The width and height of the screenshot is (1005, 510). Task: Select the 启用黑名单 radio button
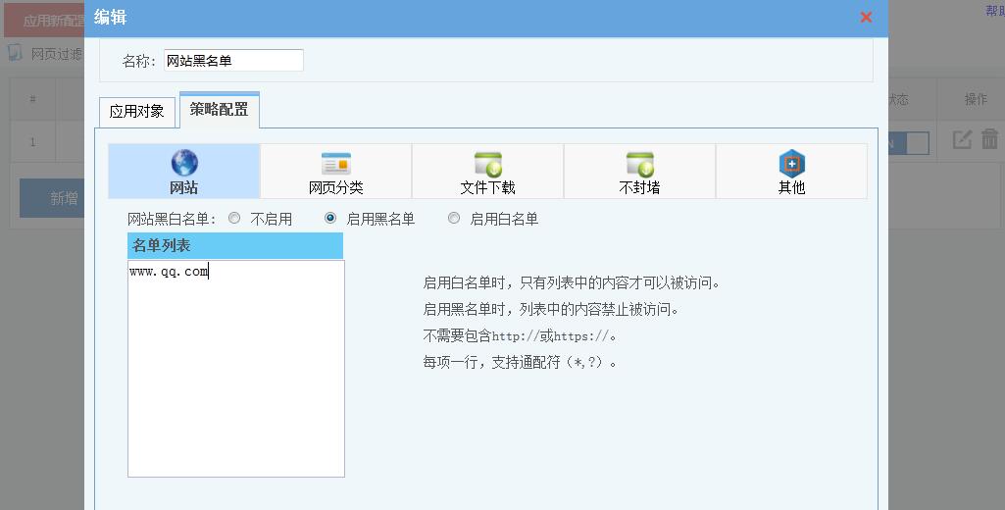tap(330, 219)
